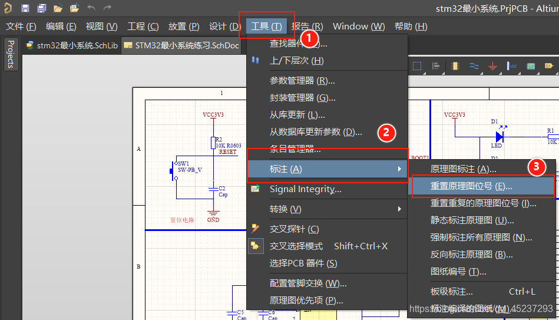Click the Open folder icon
This screenshot has height=320, width=559.
point(58,8)
